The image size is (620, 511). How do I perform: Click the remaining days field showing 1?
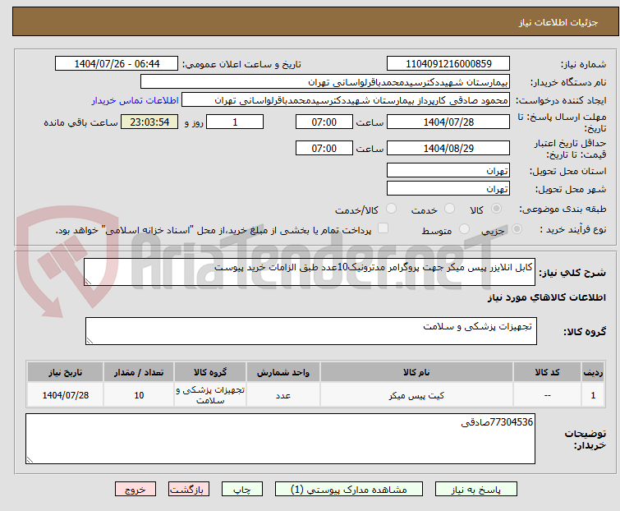coord(235,122)
